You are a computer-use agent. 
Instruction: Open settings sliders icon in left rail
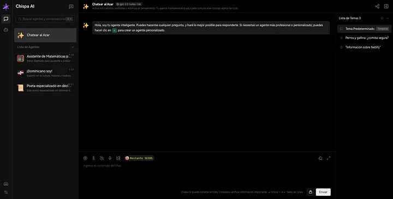click(6, 192)
